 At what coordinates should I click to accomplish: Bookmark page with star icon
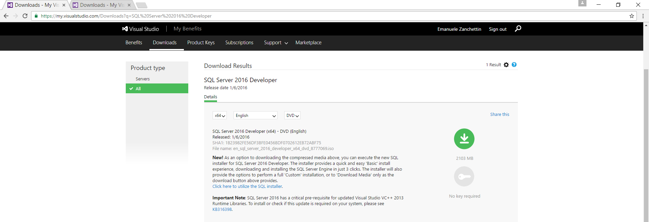pyautogui.click(x=631, y=16)
